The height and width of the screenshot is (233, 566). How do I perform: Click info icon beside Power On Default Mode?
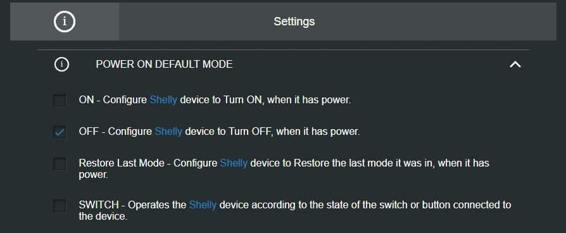pyautogui.click(x=61, y=65)
